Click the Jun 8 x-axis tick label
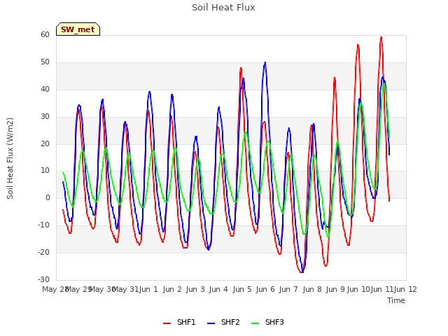Image resolution: width=448 pixels, height=336 pixels. pyautogui.click(x=312, y=289)
